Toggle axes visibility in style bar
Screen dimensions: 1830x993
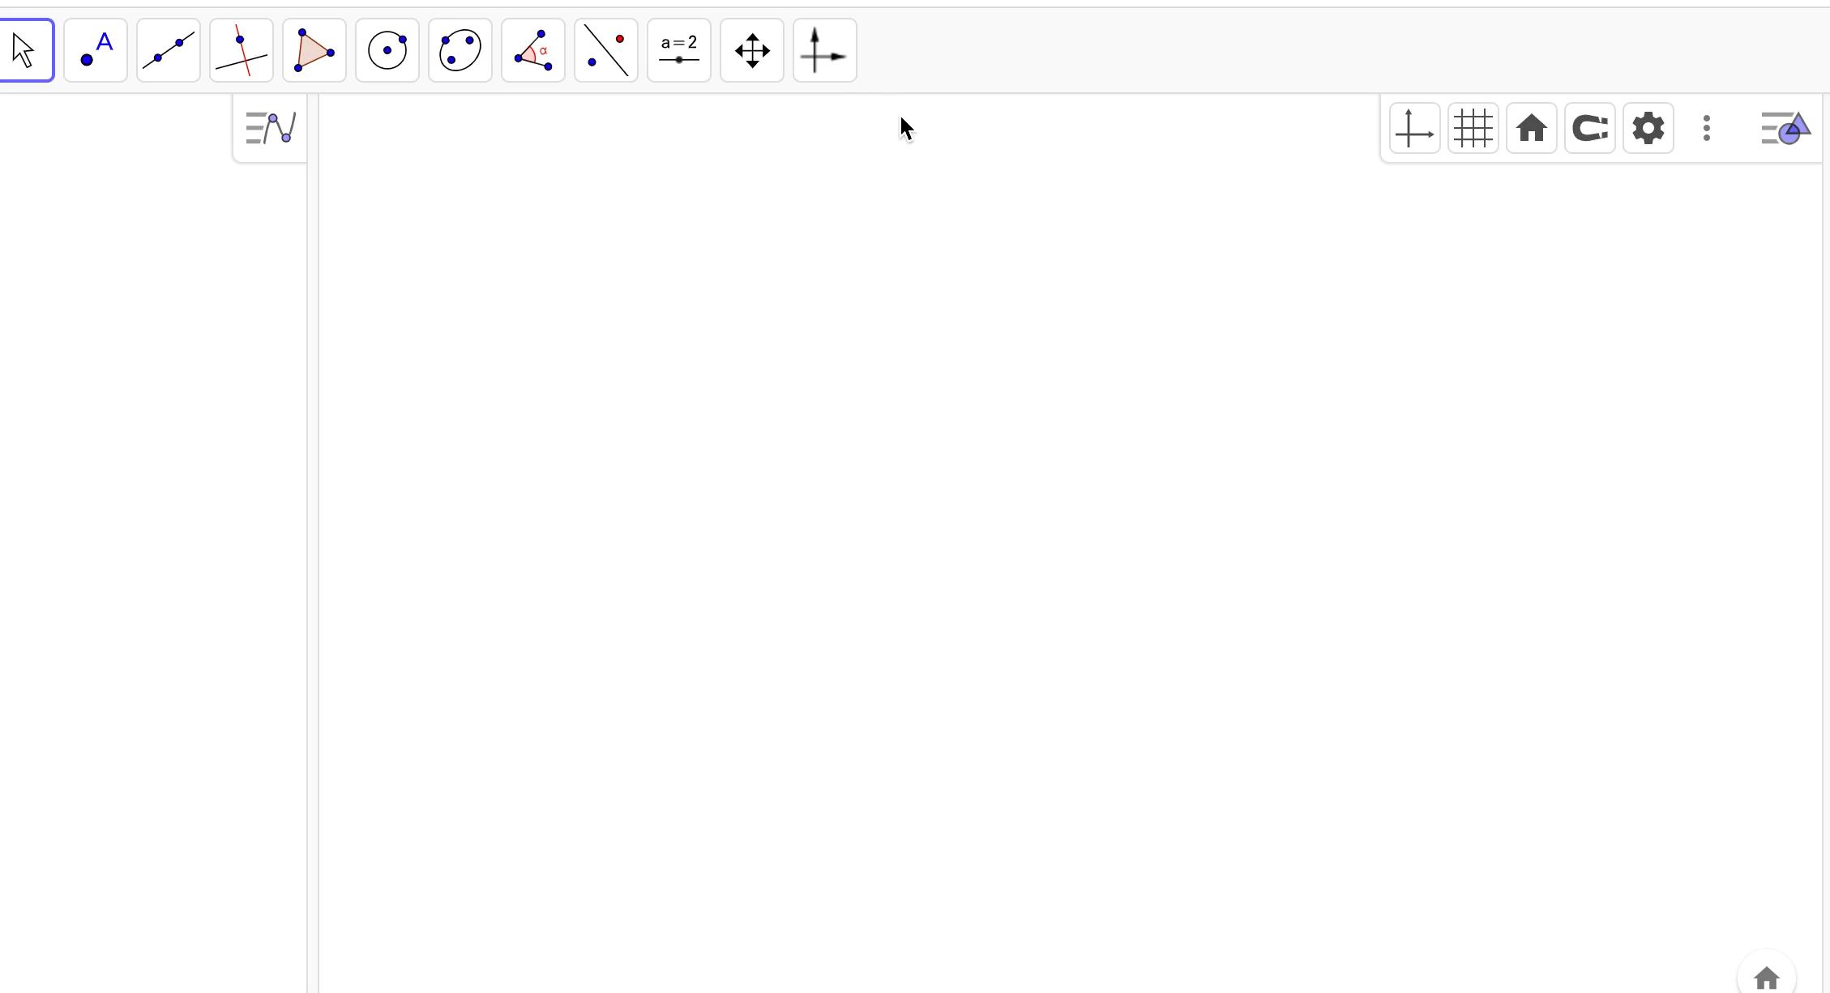[1414, 128]
